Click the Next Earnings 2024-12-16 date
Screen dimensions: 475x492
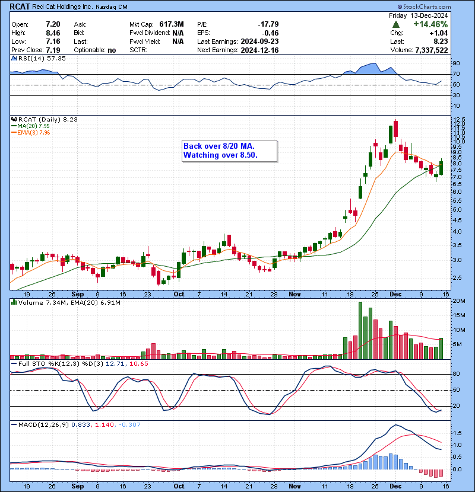point(259,50)
